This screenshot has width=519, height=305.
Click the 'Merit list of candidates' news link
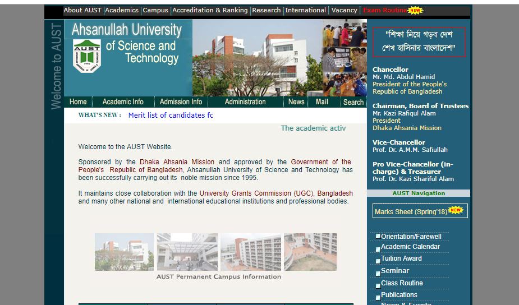(170, 115)
